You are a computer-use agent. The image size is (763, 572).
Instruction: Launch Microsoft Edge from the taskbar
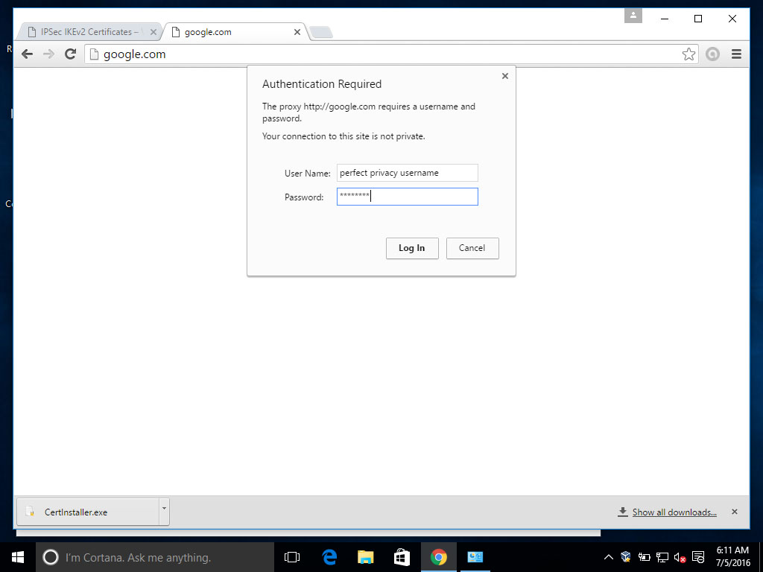click(329, 556)
